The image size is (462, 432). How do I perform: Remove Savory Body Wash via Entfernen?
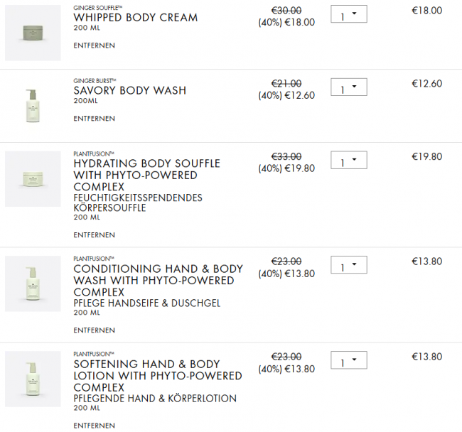click(x=94, y=119)
